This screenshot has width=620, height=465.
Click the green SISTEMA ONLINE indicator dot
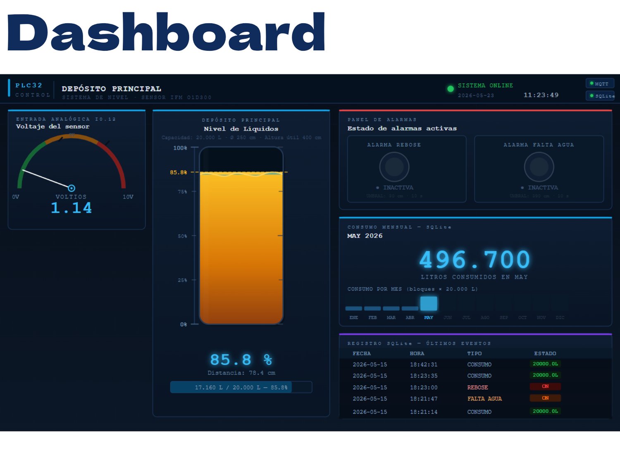[451, 88]
